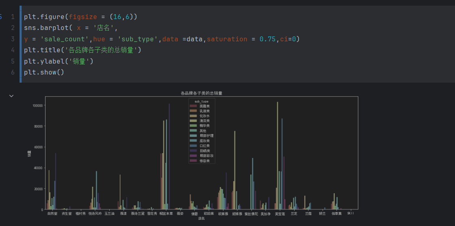Collapse the cell output using the chevron
Screen dimensions: 455x226
point(11,96)
